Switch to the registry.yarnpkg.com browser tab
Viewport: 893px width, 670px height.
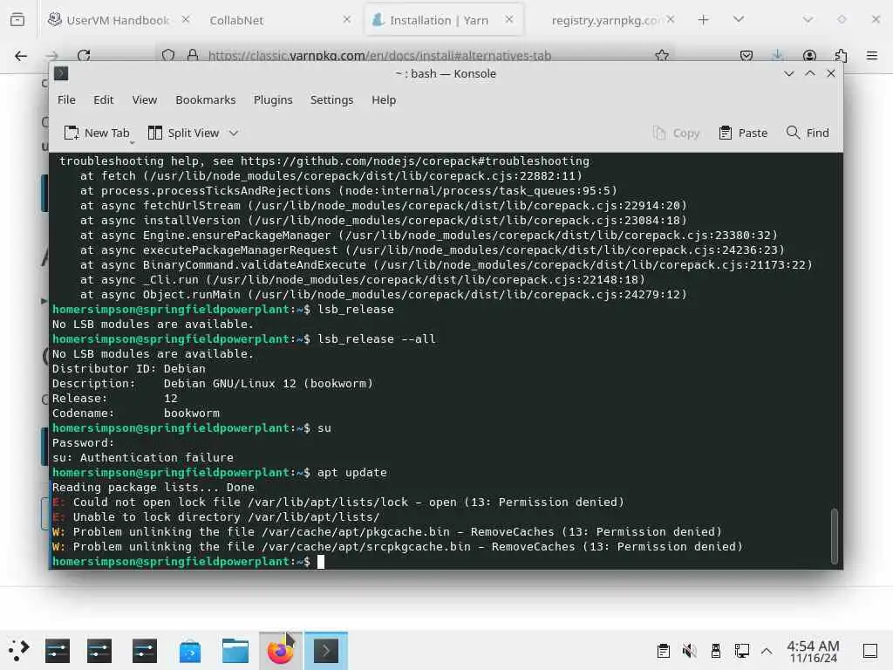[605, 20]
